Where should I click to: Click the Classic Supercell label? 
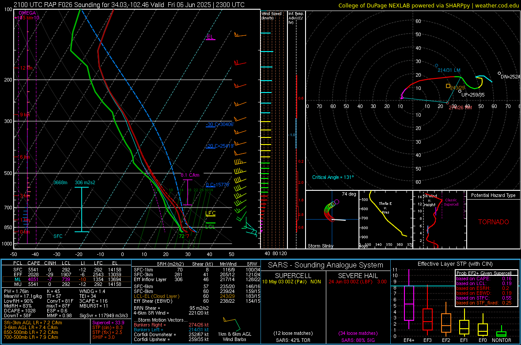451,202
